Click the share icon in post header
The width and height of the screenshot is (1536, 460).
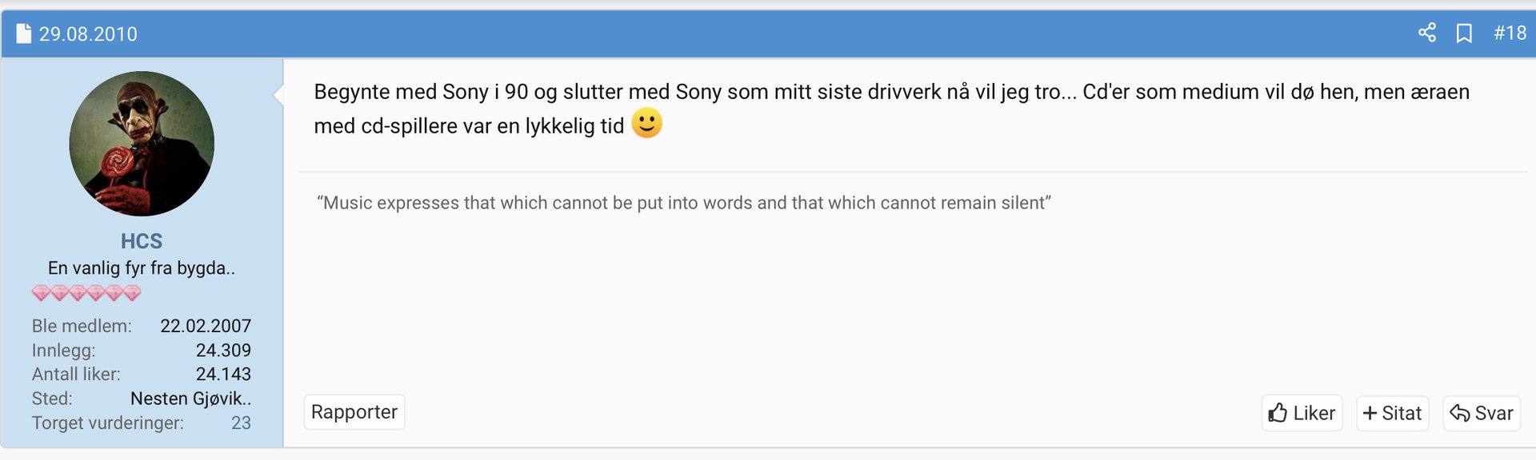point(1427,33)
